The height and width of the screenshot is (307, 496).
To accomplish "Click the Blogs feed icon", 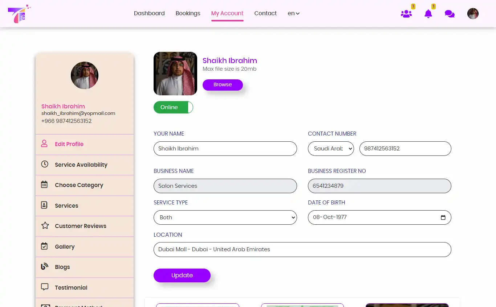I will [x=44, y=267].
